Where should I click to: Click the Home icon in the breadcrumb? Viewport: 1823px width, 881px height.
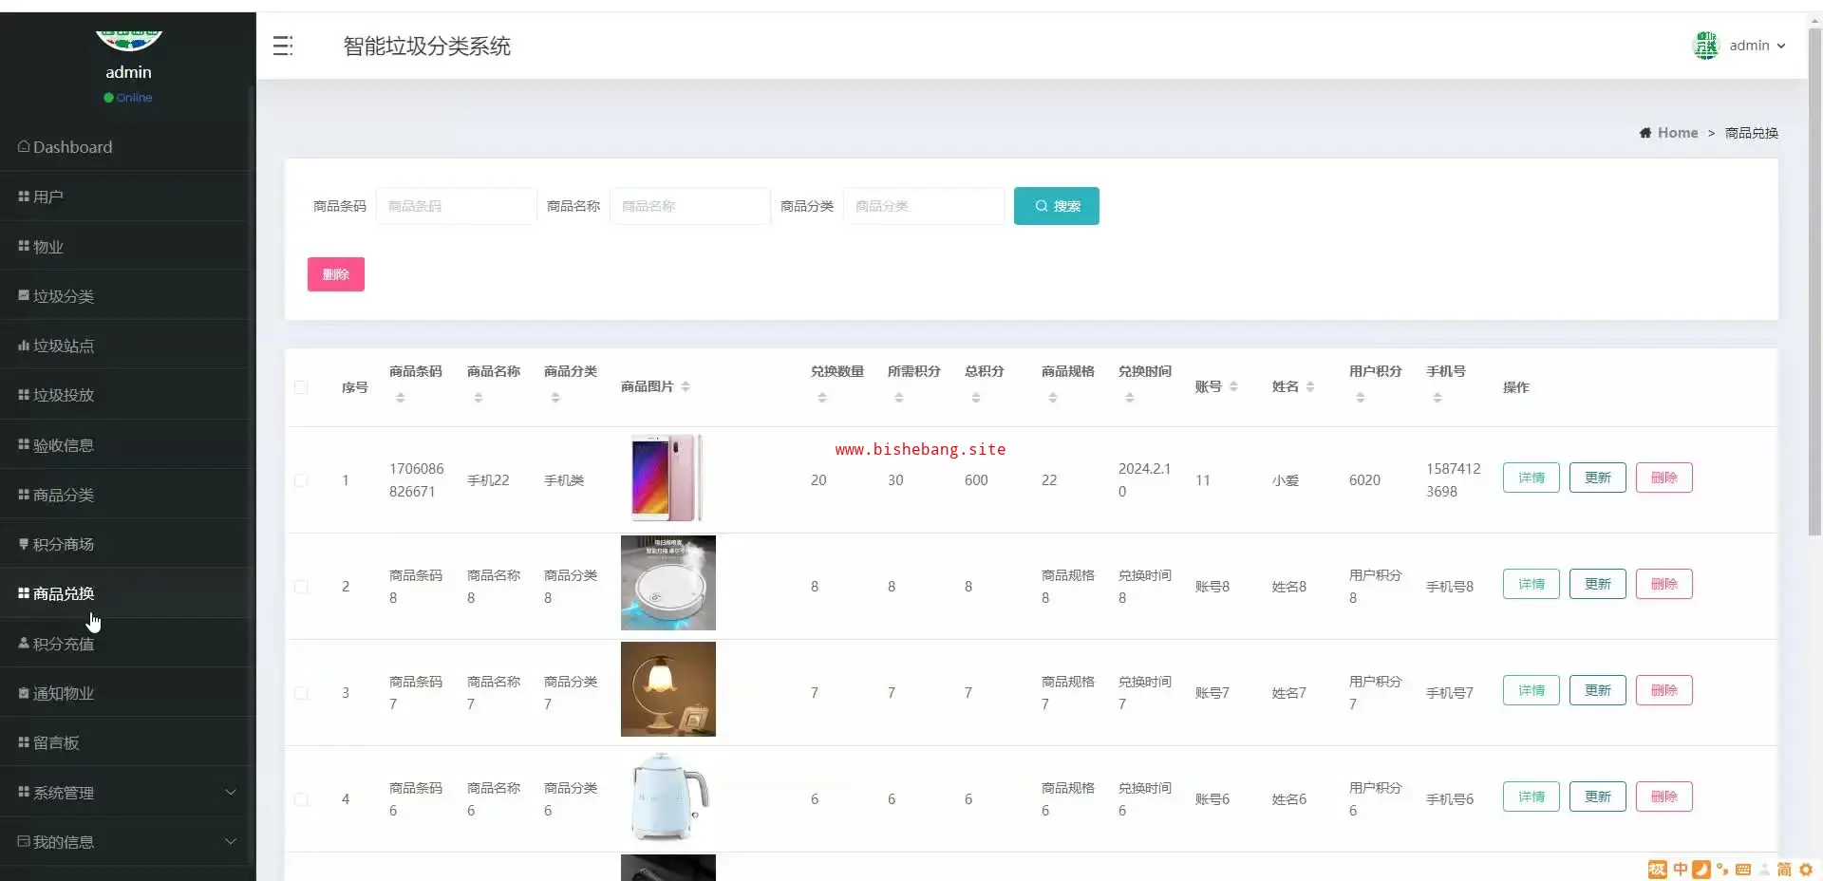(1644, 133)
